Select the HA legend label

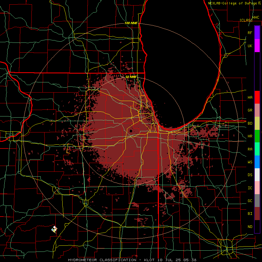click(x=250, y=97)
